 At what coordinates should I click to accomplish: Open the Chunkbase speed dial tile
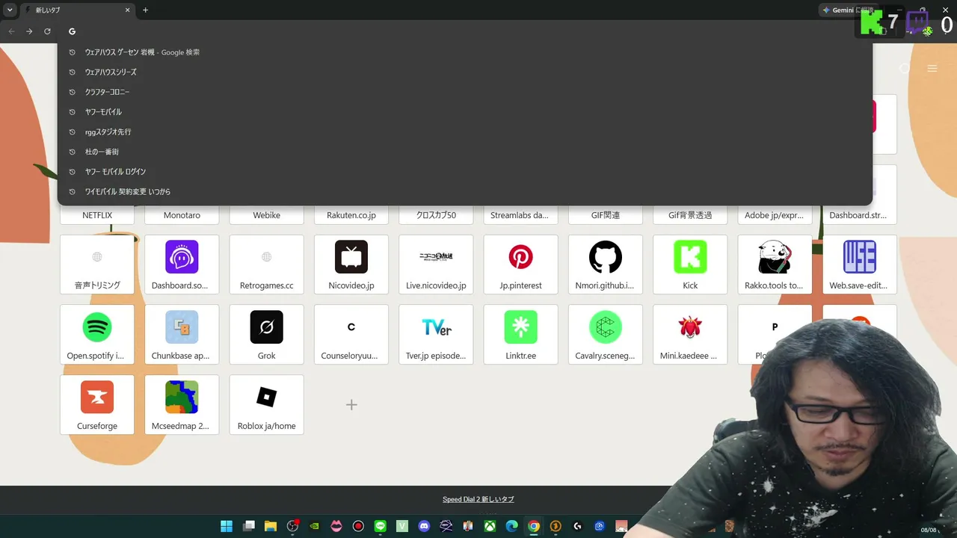[x=182, y=334]
